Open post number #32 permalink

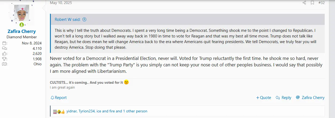(321, 3)
